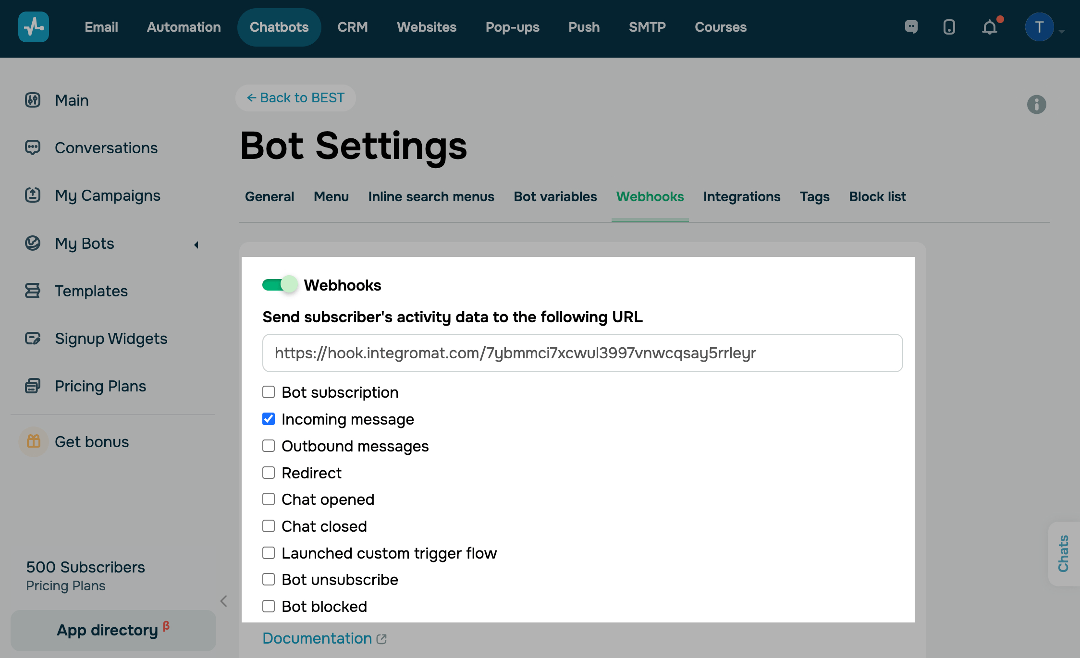Click the Templates sidebar icon

33,291
